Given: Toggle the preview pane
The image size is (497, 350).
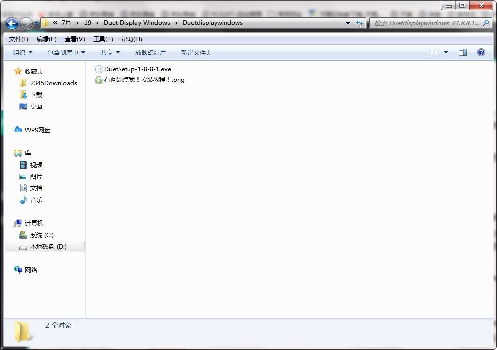Looking at the screenshot, I should pos(463,52).
